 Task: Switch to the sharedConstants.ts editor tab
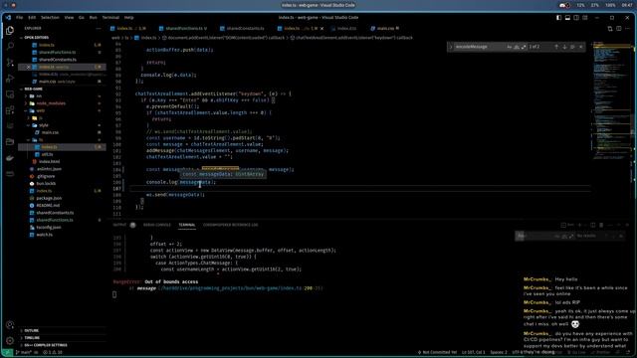click(x=243, y=29)
